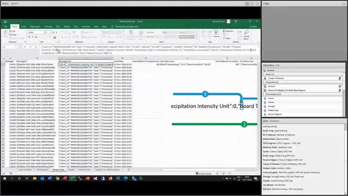The height and width of the screenshot is (196, 348).
Task: Open the Windows Start button
Action: [x=4, y=178]
